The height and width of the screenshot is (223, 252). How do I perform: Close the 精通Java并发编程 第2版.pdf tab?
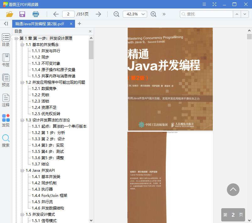click(x=71, y=24)
